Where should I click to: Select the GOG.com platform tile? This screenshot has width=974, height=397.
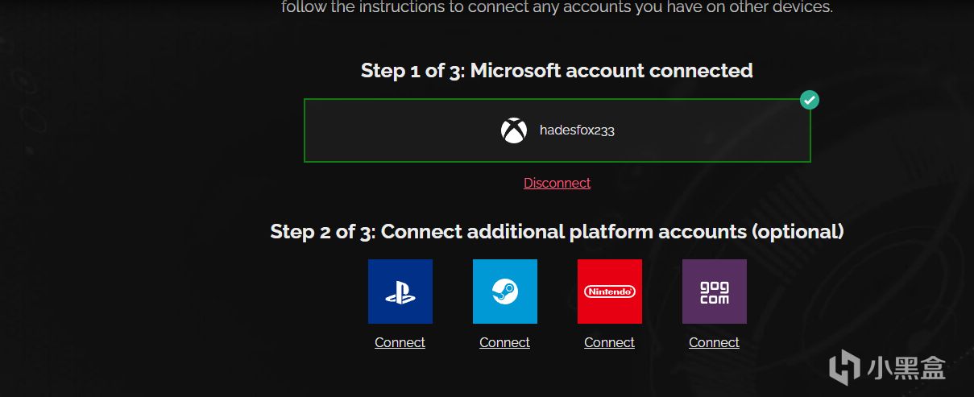[715, 292]
